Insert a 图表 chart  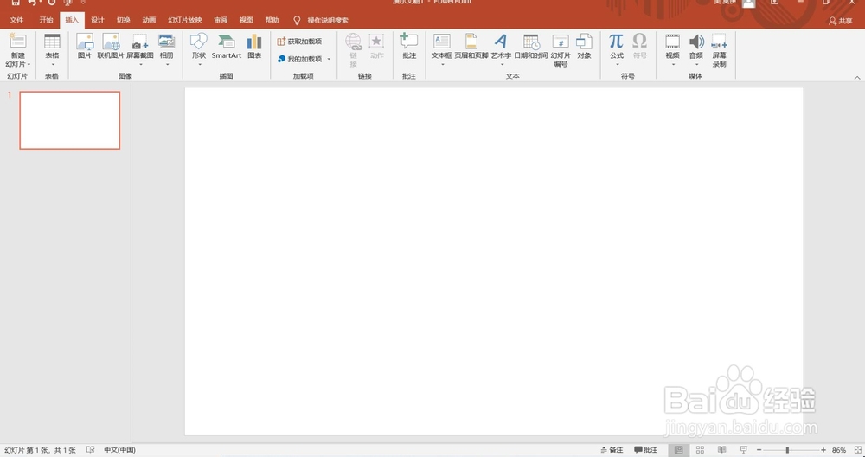coord(254,47)
